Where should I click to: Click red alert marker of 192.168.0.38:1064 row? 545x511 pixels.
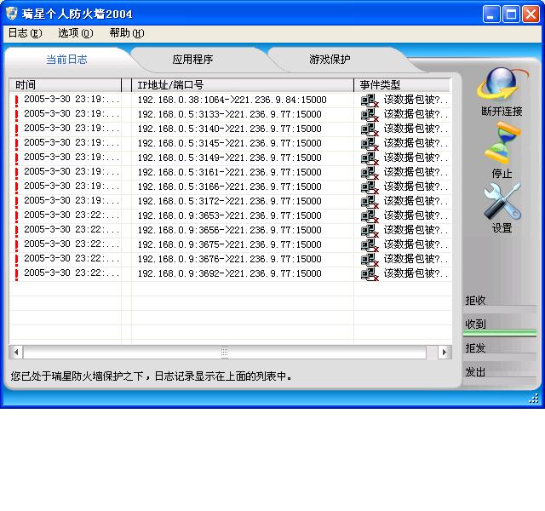click(16, 100)
